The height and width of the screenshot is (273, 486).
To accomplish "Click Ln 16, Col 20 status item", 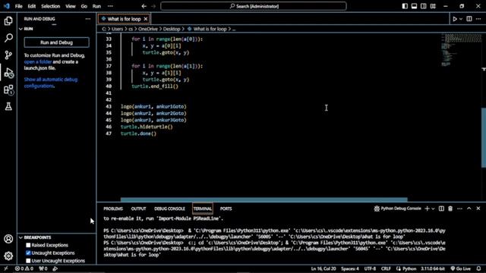I will point(323,268).
